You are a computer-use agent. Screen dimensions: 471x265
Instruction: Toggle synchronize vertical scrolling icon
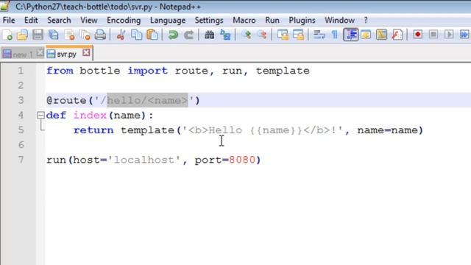click(283, 35)
